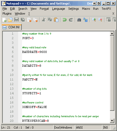This screenshot has height=131, width=117.
Task: Click the PARITY=N line
Action: coord(30,79)
